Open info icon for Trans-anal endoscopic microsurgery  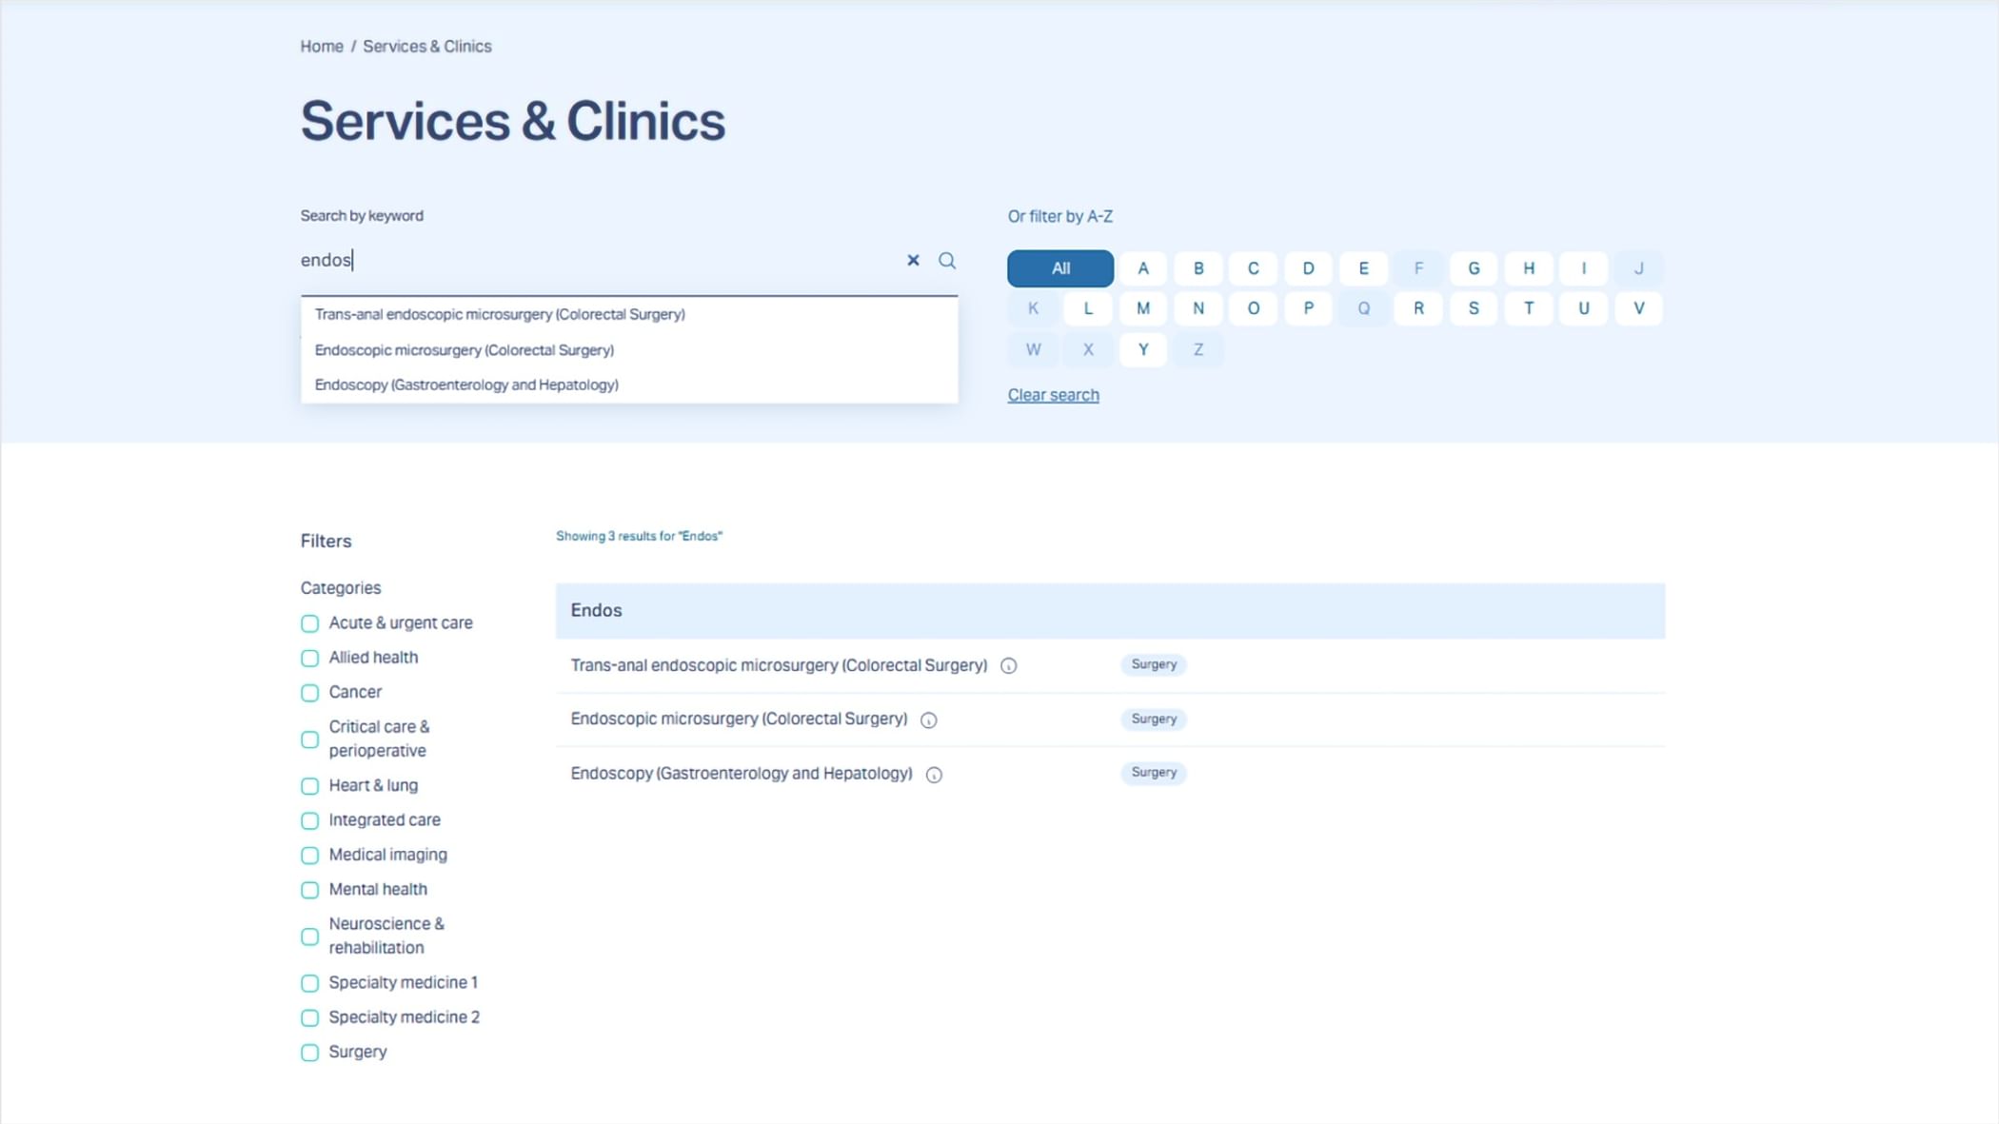[x=1008, y=665]
